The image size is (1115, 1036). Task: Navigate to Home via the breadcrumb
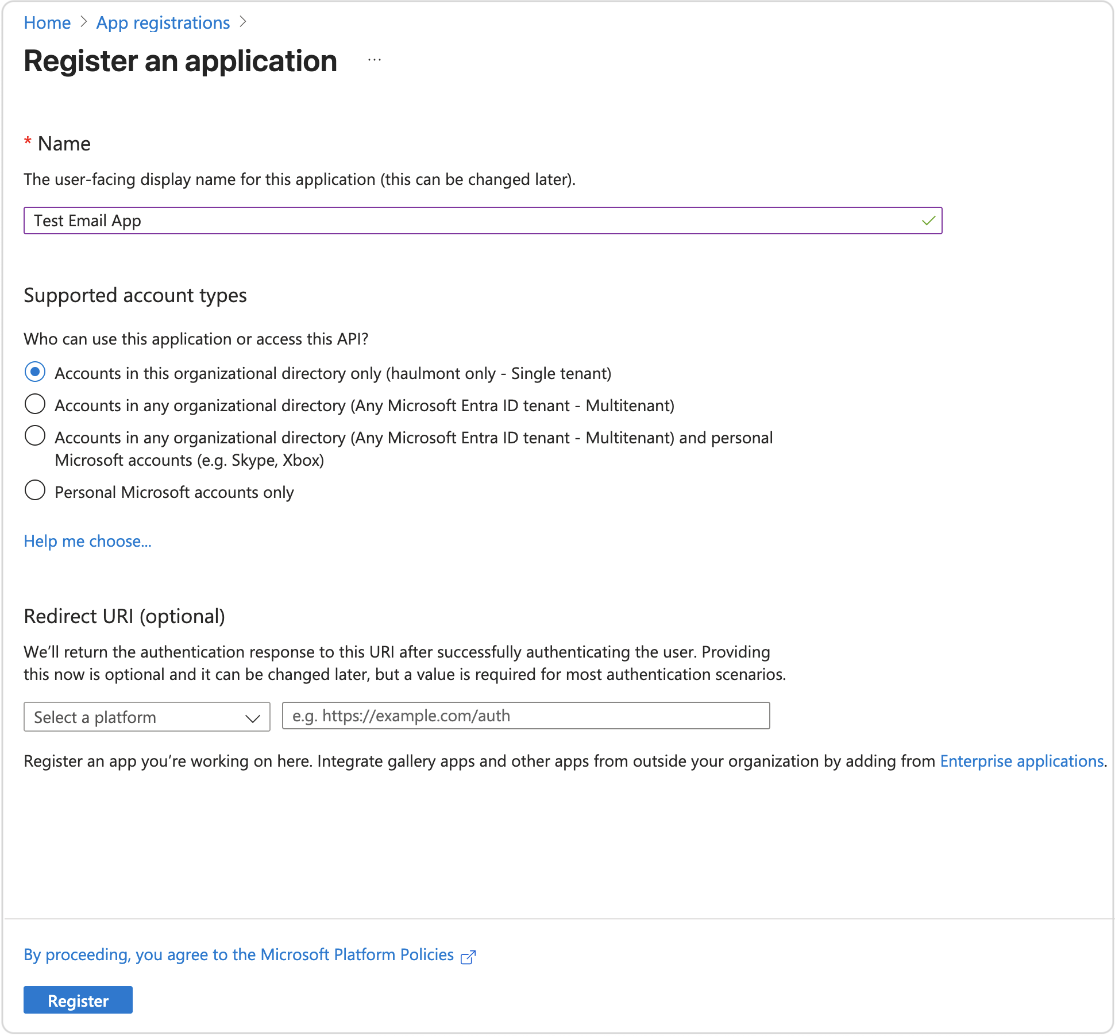[47, 22]
